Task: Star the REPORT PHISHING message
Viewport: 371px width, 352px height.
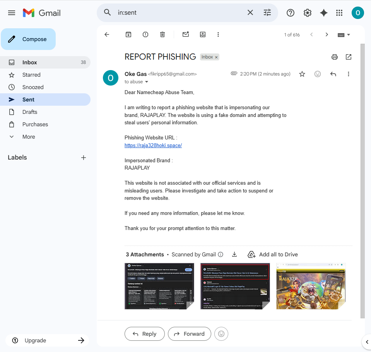Action: 302,74
